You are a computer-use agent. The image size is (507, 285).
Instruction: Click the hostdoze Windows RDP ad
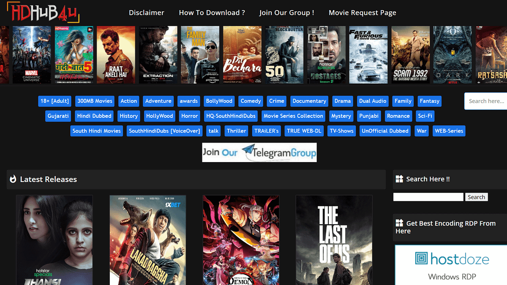click(451, 265)
